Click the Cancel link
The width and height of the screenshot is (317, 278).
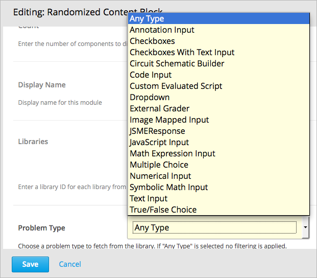(70, 264)
